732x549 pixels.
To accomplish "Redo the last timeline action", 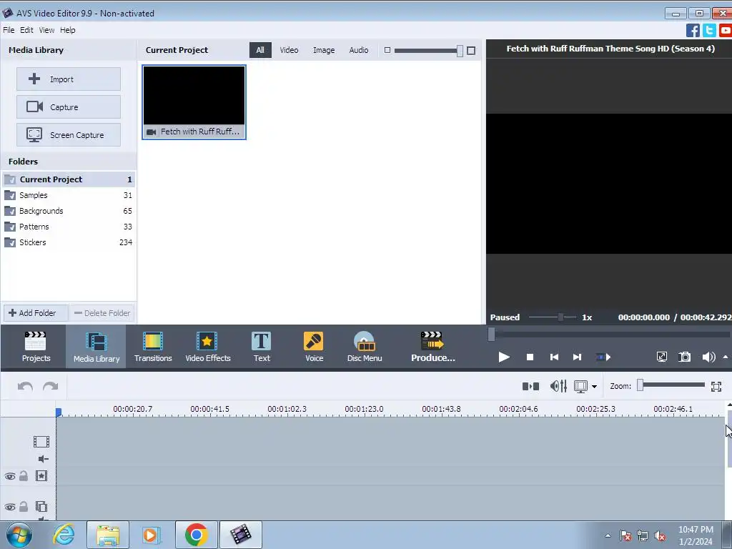I will pos(51,387).
